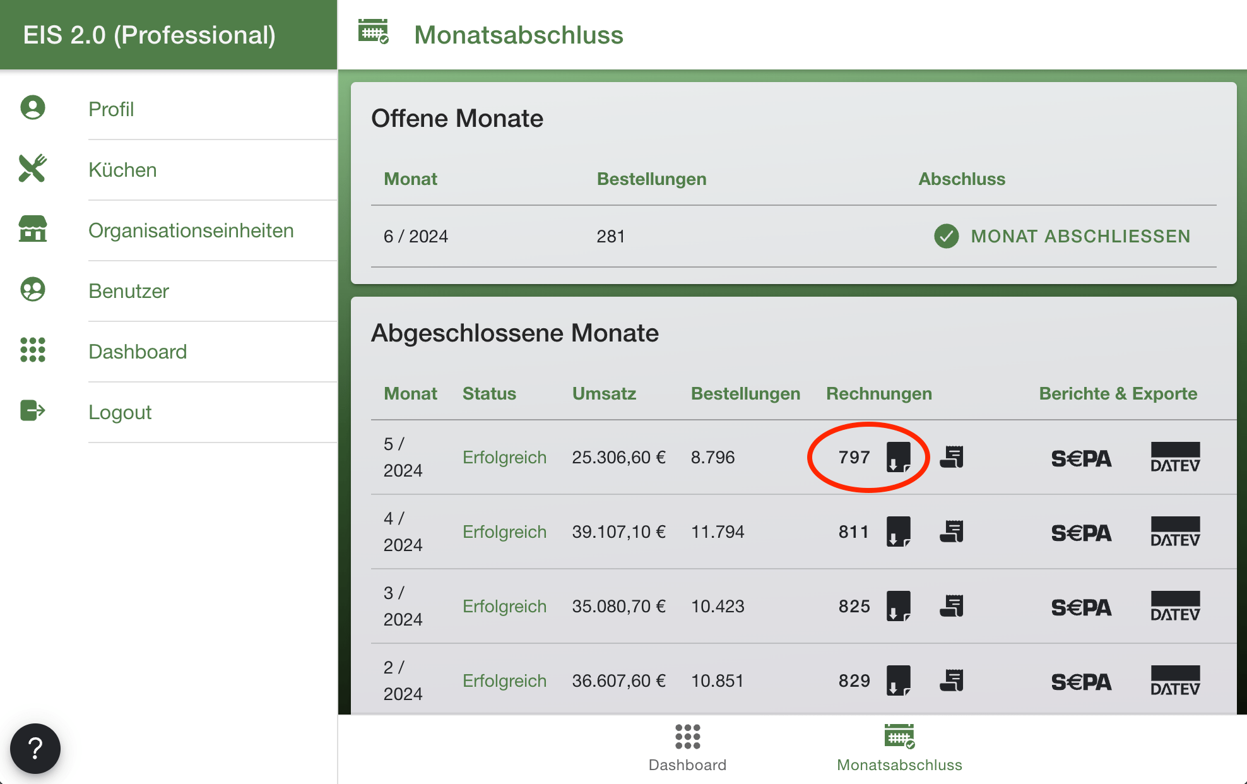Click the invoice count 811

[x=854, y=532]
